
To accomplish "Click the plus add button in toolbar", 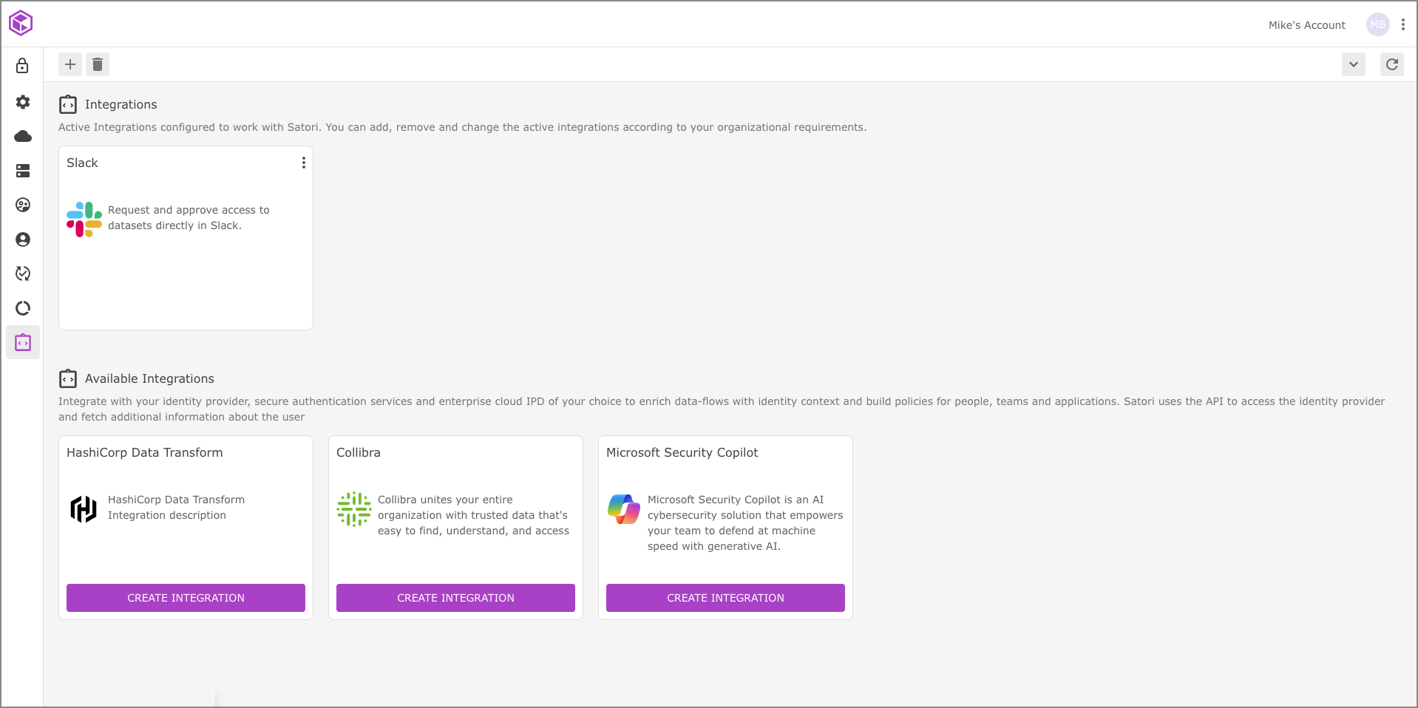I will (x=70, y=64).
